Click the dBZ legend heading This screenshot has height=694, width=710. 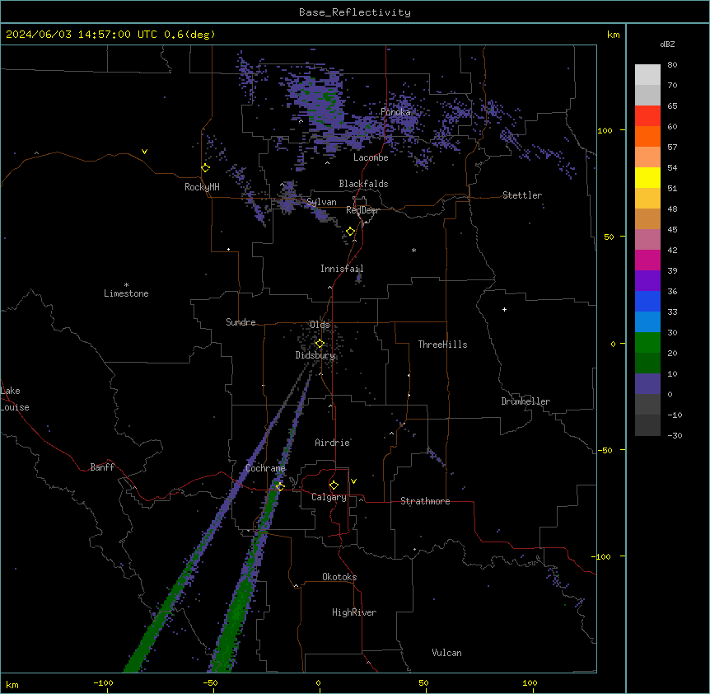[667, 44]
